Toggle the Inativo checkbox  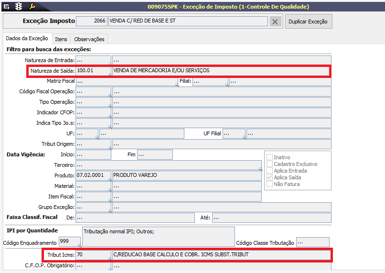pos(269,157)
